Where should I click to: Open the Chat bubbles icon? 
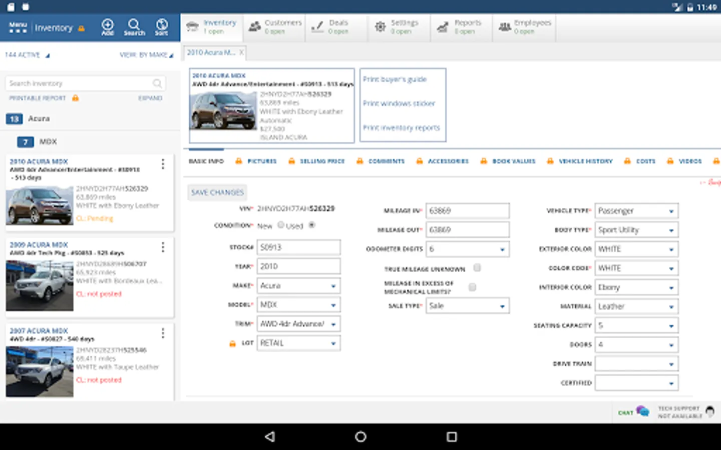click(x=643, y=411)
